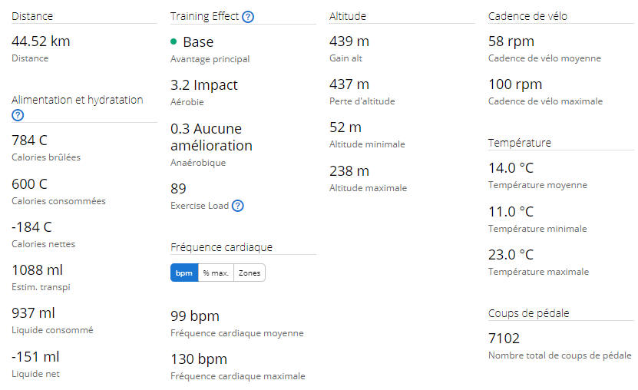The image size is (638, 390).
Task: Click the 44.52 km distance value
Action: 41,41
